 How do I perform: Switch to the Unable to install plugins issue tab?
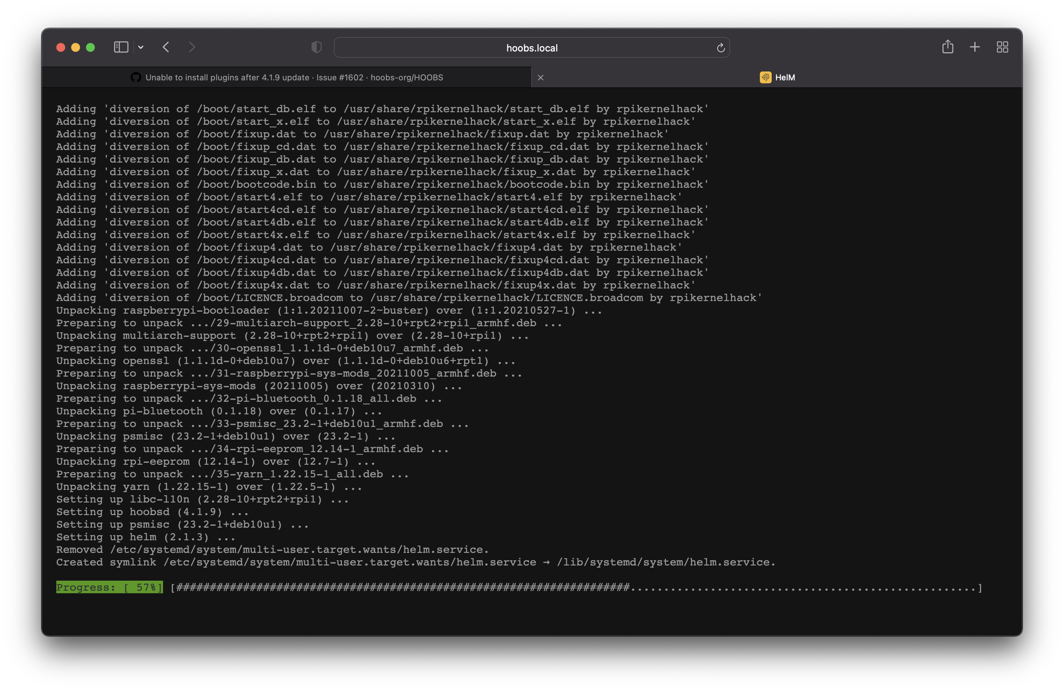pyautogui.click(x=294, y=77)
